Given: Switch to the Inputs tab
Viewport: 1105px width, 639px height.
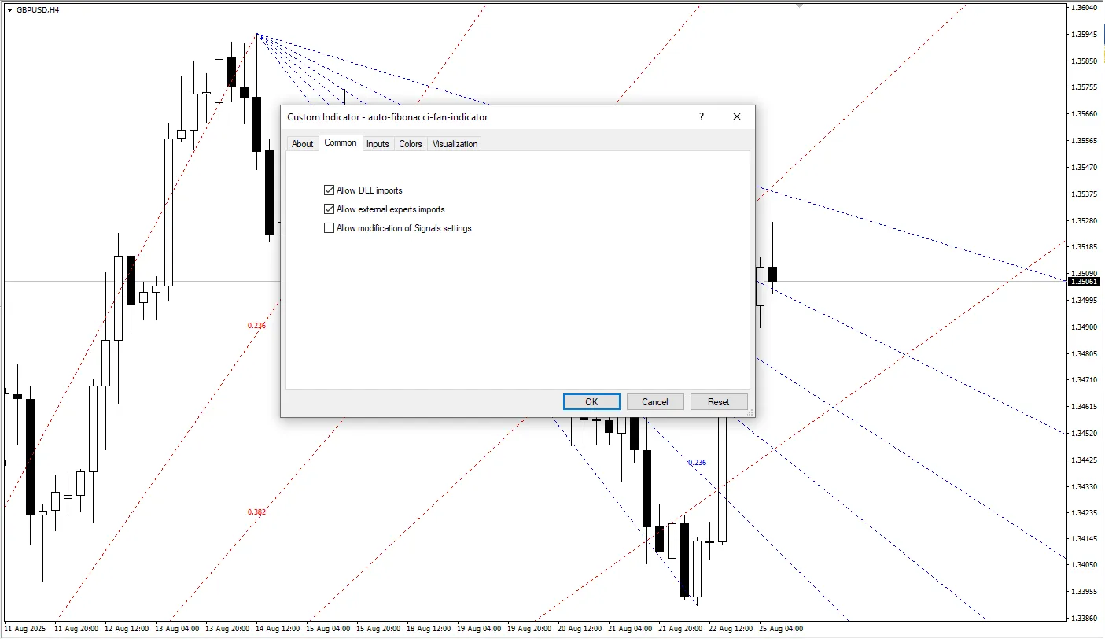Looking at the screenshot, I should pyautogui.click(x=378, y=144).
